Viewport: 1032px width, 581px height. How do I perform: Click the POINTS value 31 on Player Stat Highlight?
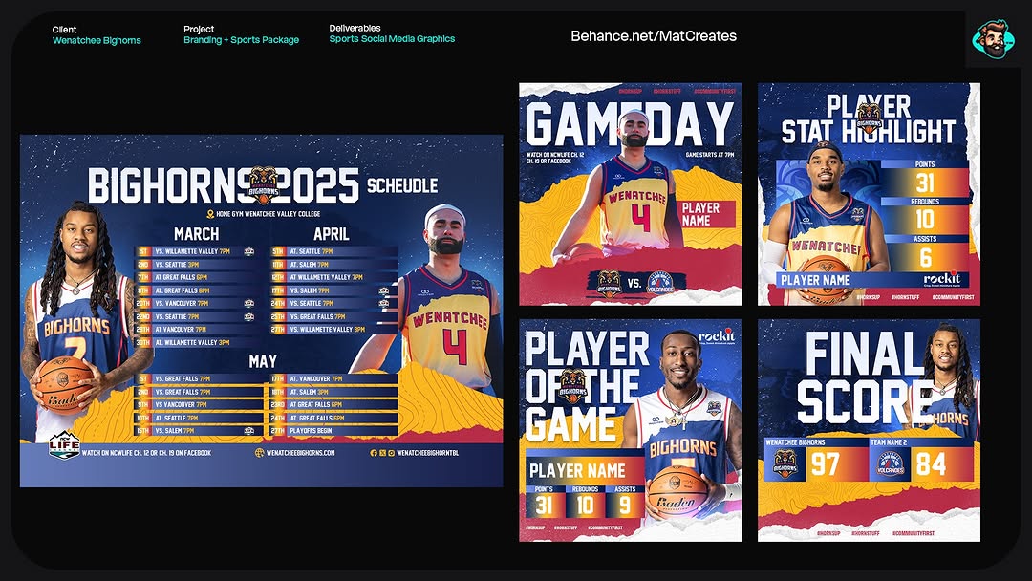click(925, 183)
